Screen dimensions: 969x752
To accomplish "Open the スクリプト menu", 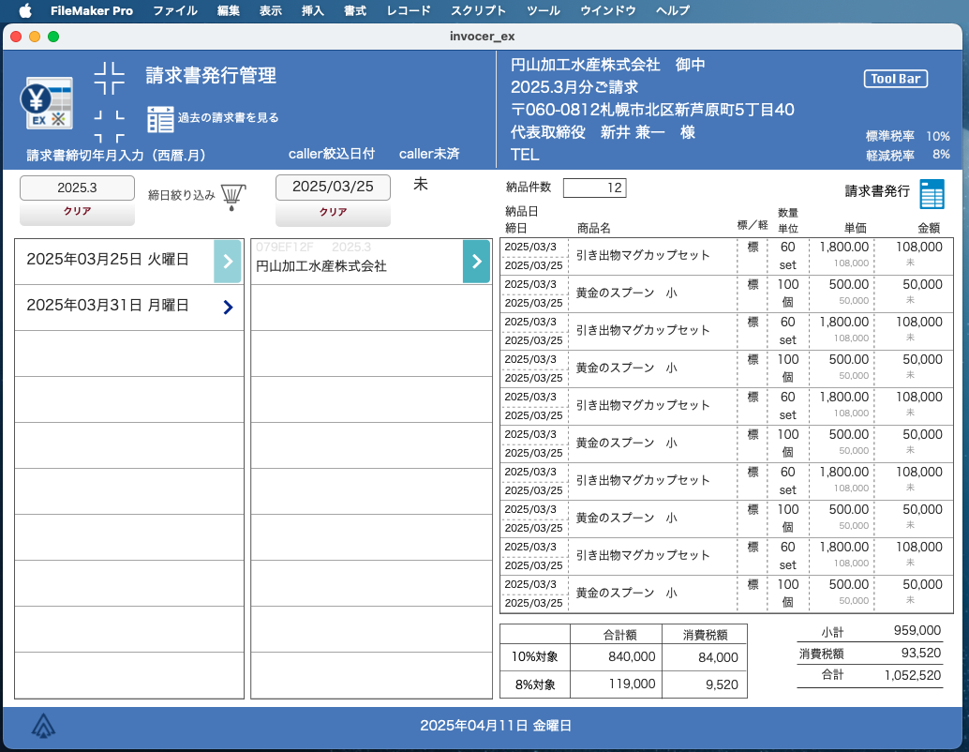I will 478,11.
